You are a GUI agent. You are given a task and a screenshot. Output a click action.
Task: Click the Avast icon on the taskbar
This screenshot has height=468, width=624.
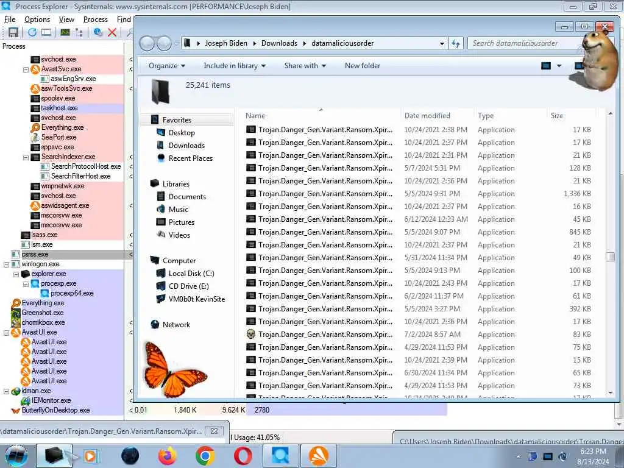tap(319, 456)
